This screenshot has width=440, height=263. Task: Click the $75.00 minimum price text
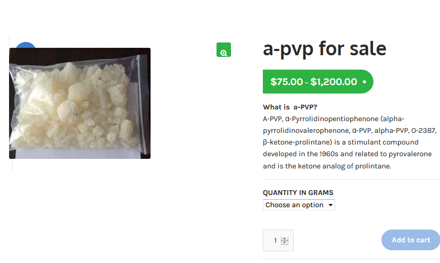tap(286, 82)
